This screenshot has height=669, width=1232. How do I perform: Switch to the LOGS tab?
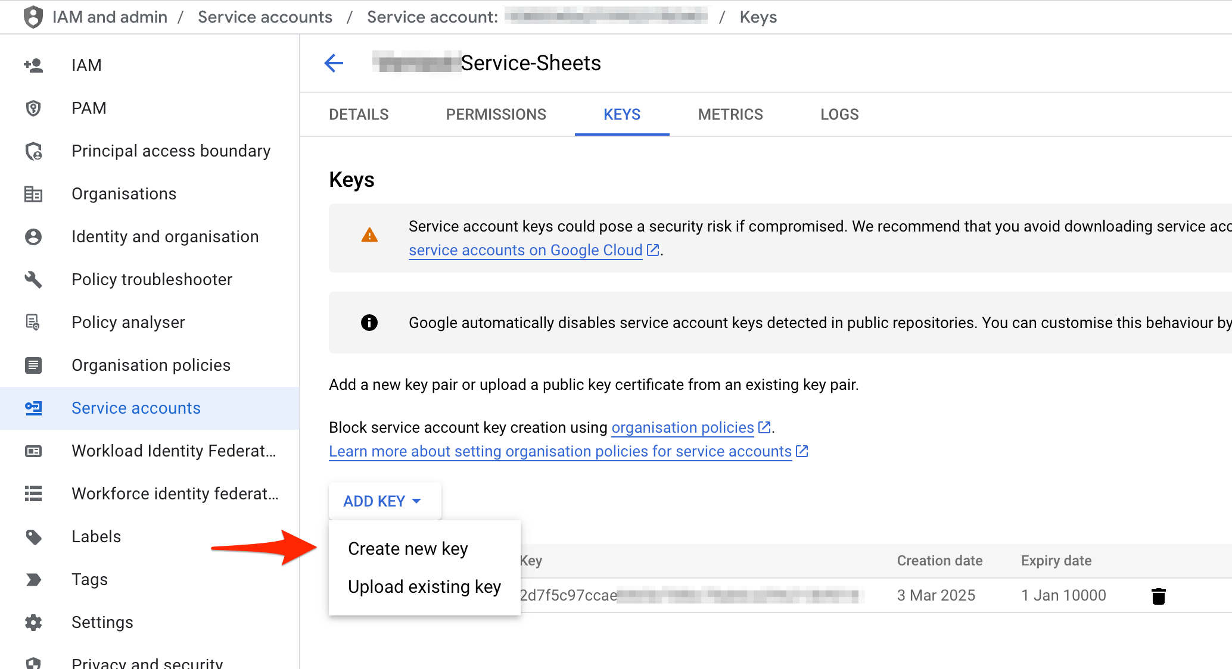[839, 114]
